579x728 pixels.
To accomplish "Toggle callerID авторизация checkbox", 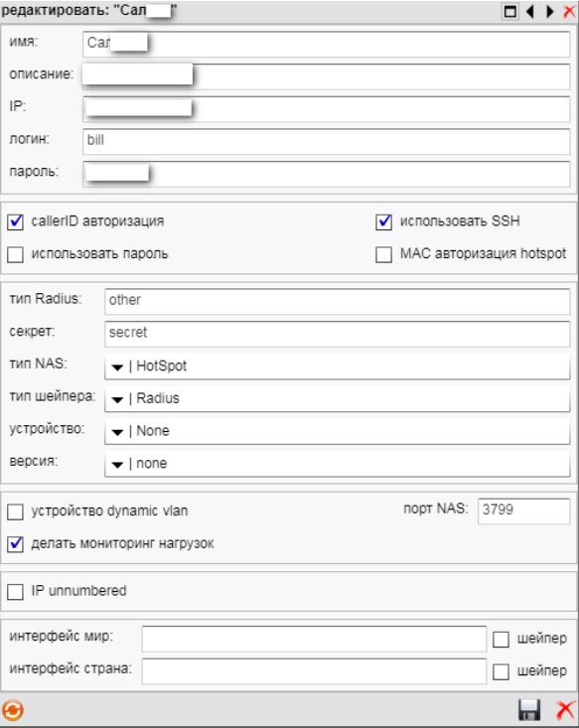I will [x=15, y=221].
